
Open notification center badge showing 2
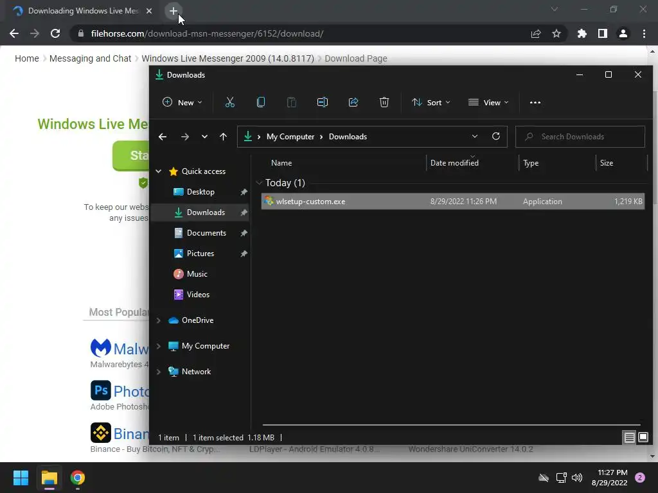point(640,478)
